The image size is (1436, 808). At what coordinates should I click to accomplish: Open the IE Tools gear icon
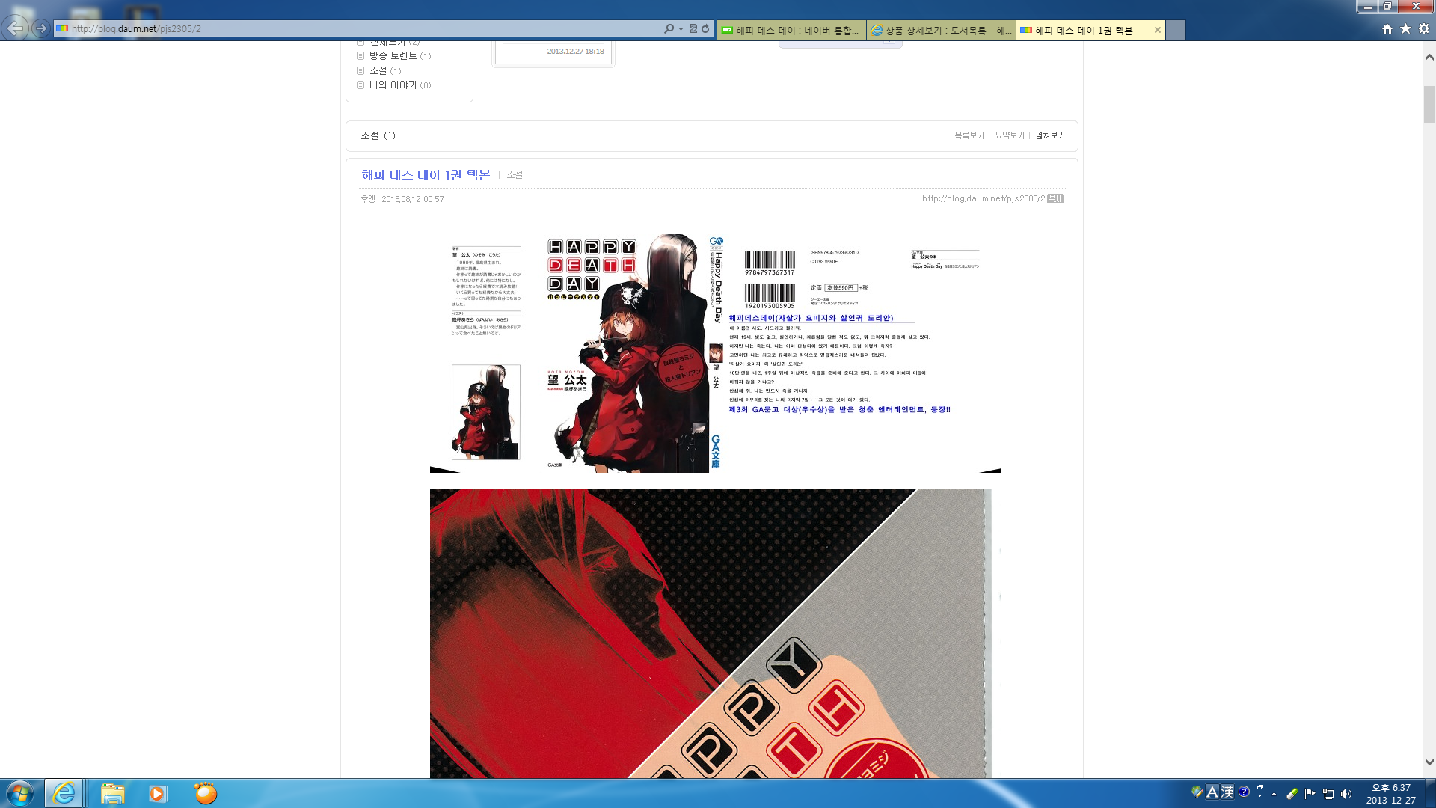pos(1424,28)
